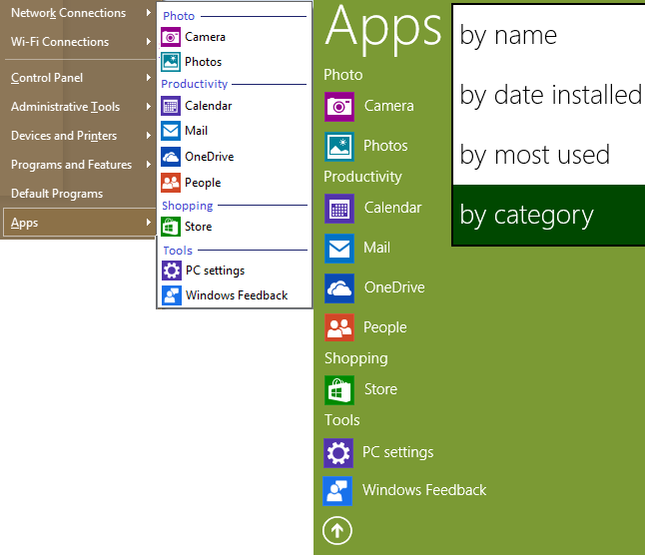645x555 pixels.
Task: Select the highlighted by category option
Action: 526,215
